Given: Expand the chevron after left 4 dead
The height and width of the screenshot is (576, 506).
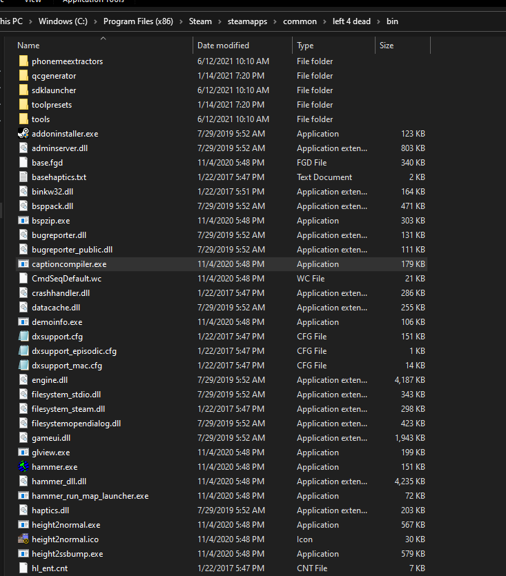Looking at the screenshot, I should [x=378, y=21].
